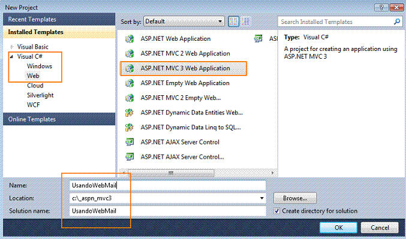Image resolution: width=406 pixels, height=239 pixels.
Task: Collapse the Visual C# tree node
Action: (11, 56)
